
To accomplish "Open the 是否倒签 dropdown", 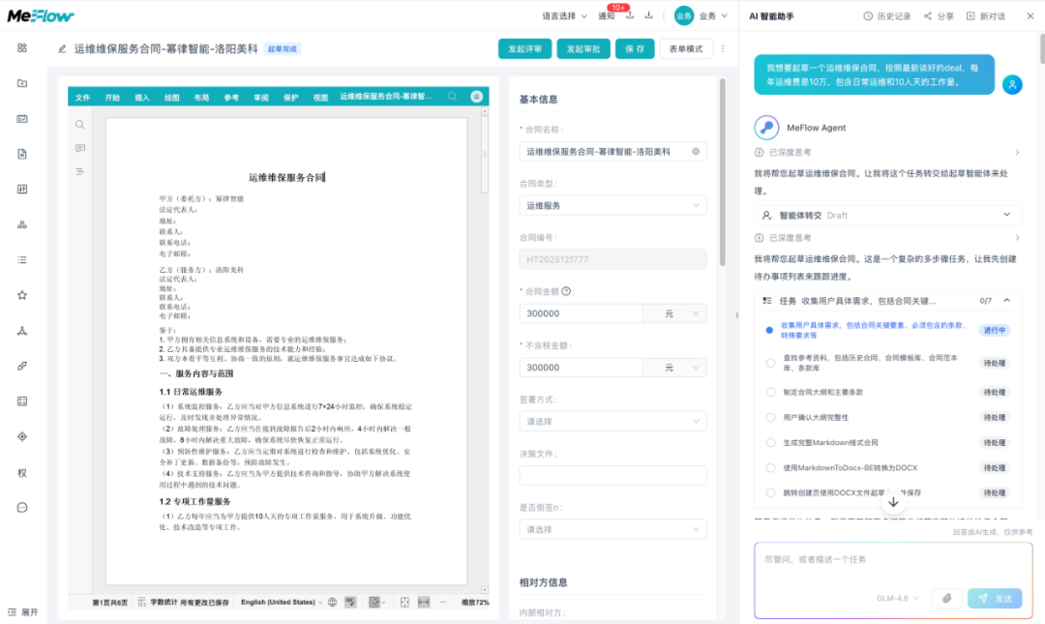I will [612, 529].
